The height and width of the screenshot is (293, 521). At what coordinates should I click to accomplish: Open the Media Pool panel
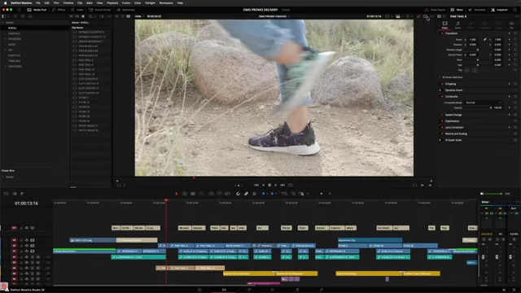(x=37, y=10)
